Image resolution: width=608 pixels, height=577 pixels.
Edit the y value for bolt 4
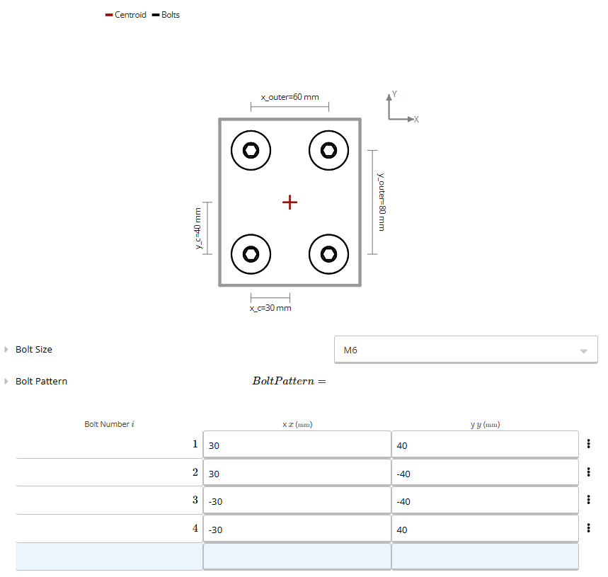[x=485, y=529]
